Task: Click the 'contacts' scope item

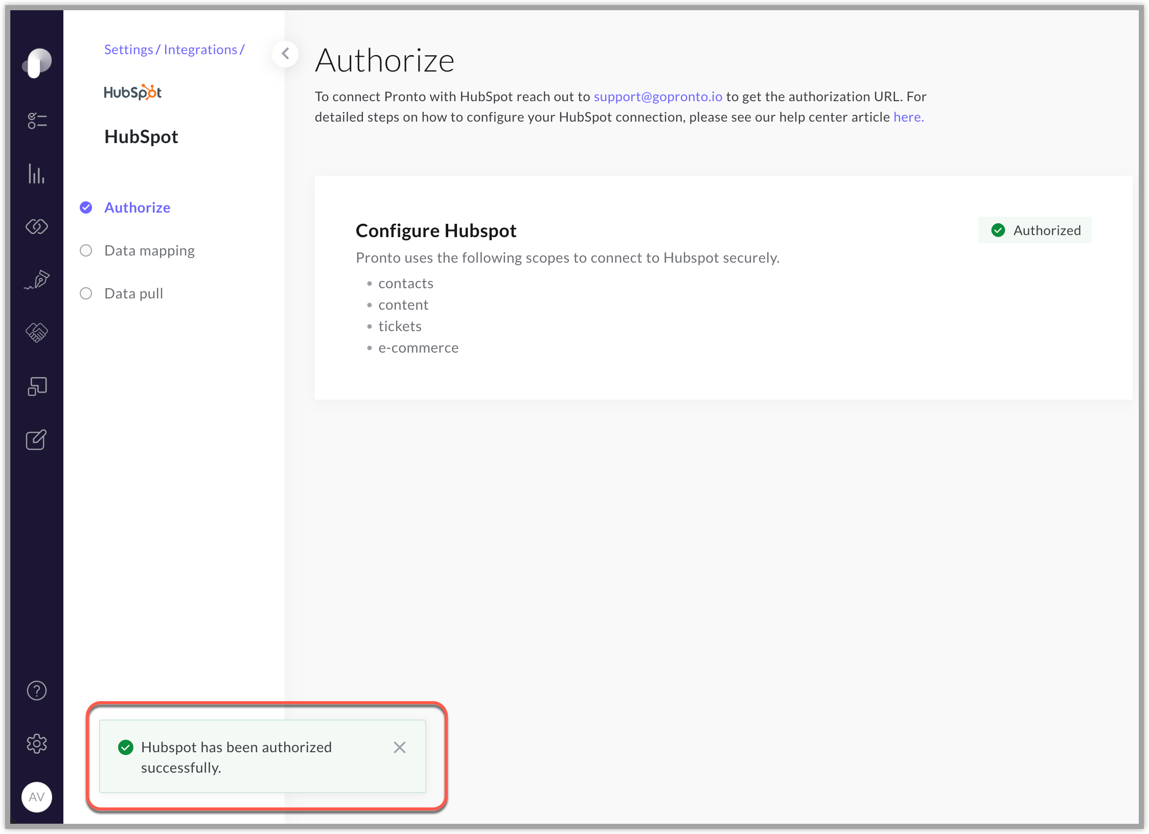Action: tap(406, 284)
